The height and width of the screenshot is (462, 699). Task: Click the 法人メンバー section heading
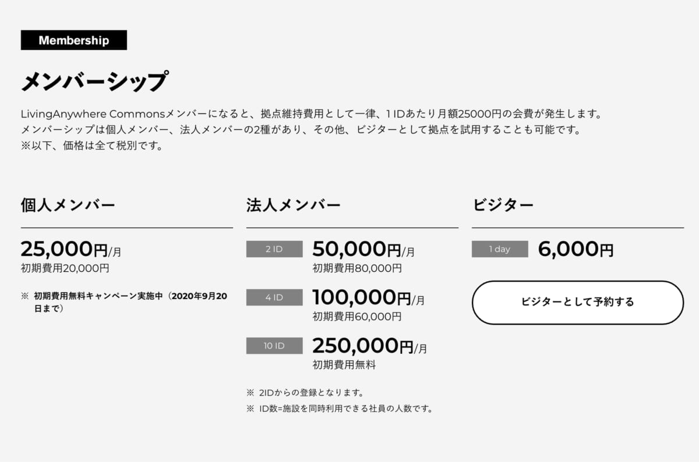294,205
